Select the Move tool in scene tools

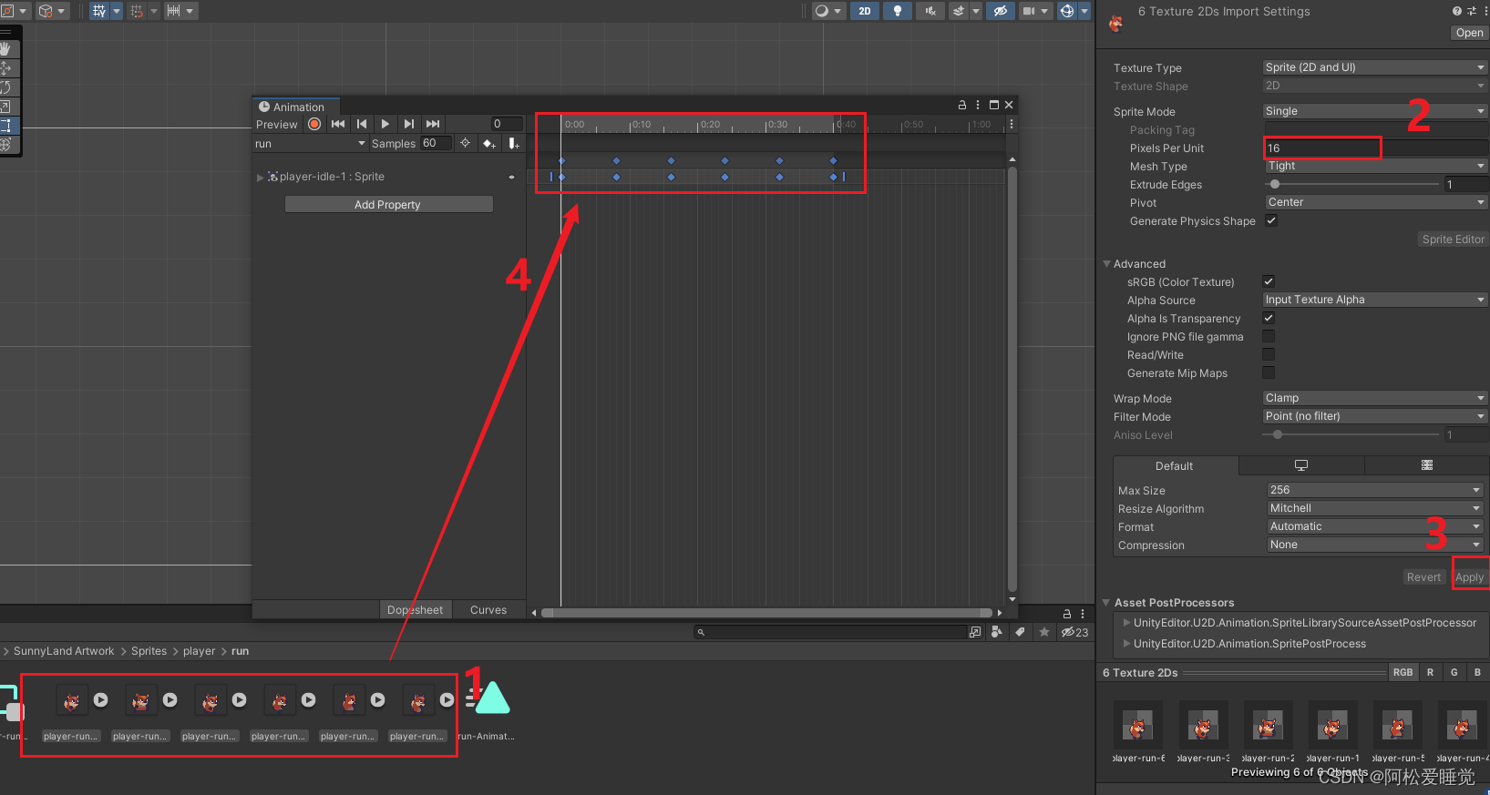[5, 68]
